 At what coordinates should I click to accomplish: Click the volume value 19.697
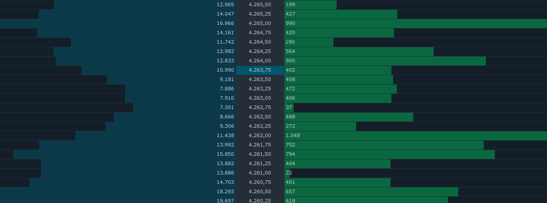point(225,201)
